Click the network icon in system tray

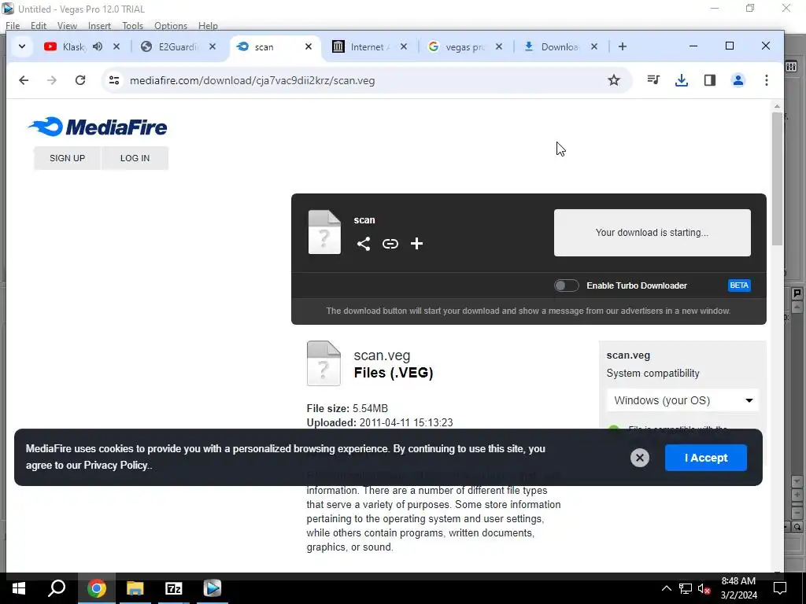coord(686,588)
